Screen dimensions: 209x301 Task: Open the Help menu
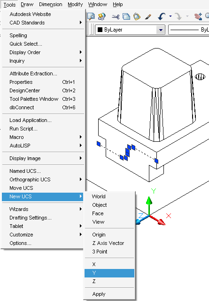[118, 4]
